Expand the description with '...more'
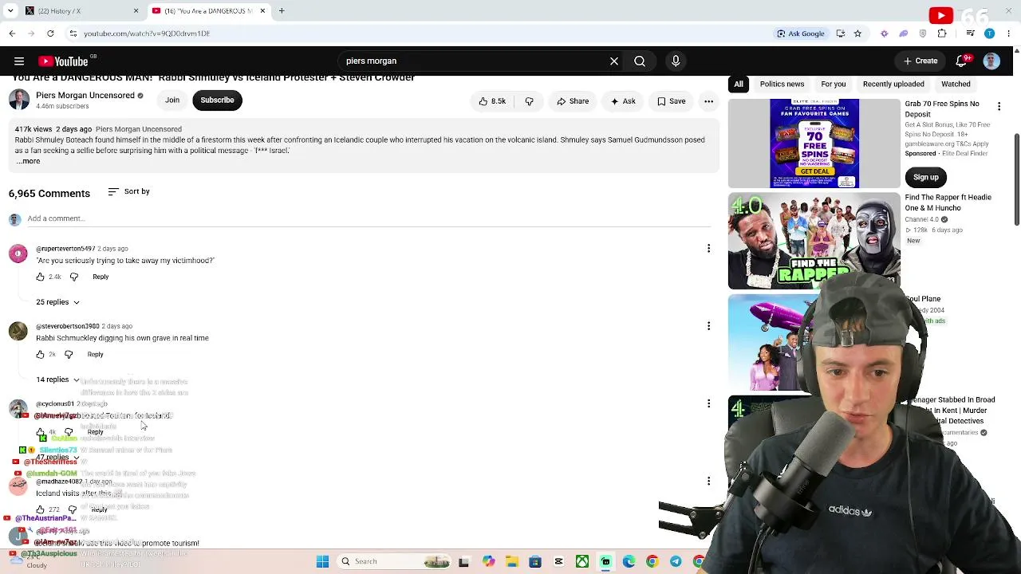The height and width of the screenshot is (574, 1021). pos(28,161)
